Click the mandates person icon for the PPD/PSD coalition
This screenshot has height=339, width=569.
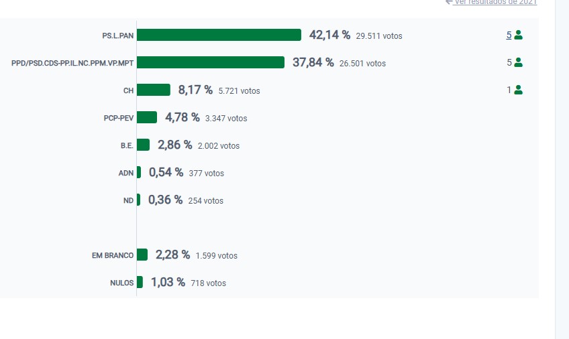point(518,62)
